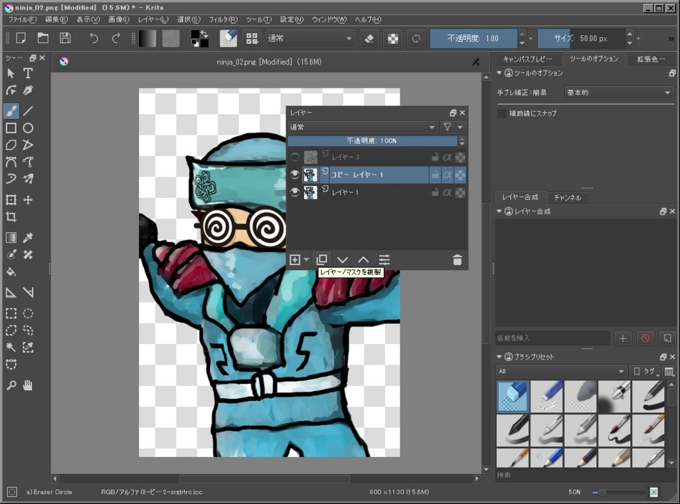Select the Gradient tool

point(11,238)
